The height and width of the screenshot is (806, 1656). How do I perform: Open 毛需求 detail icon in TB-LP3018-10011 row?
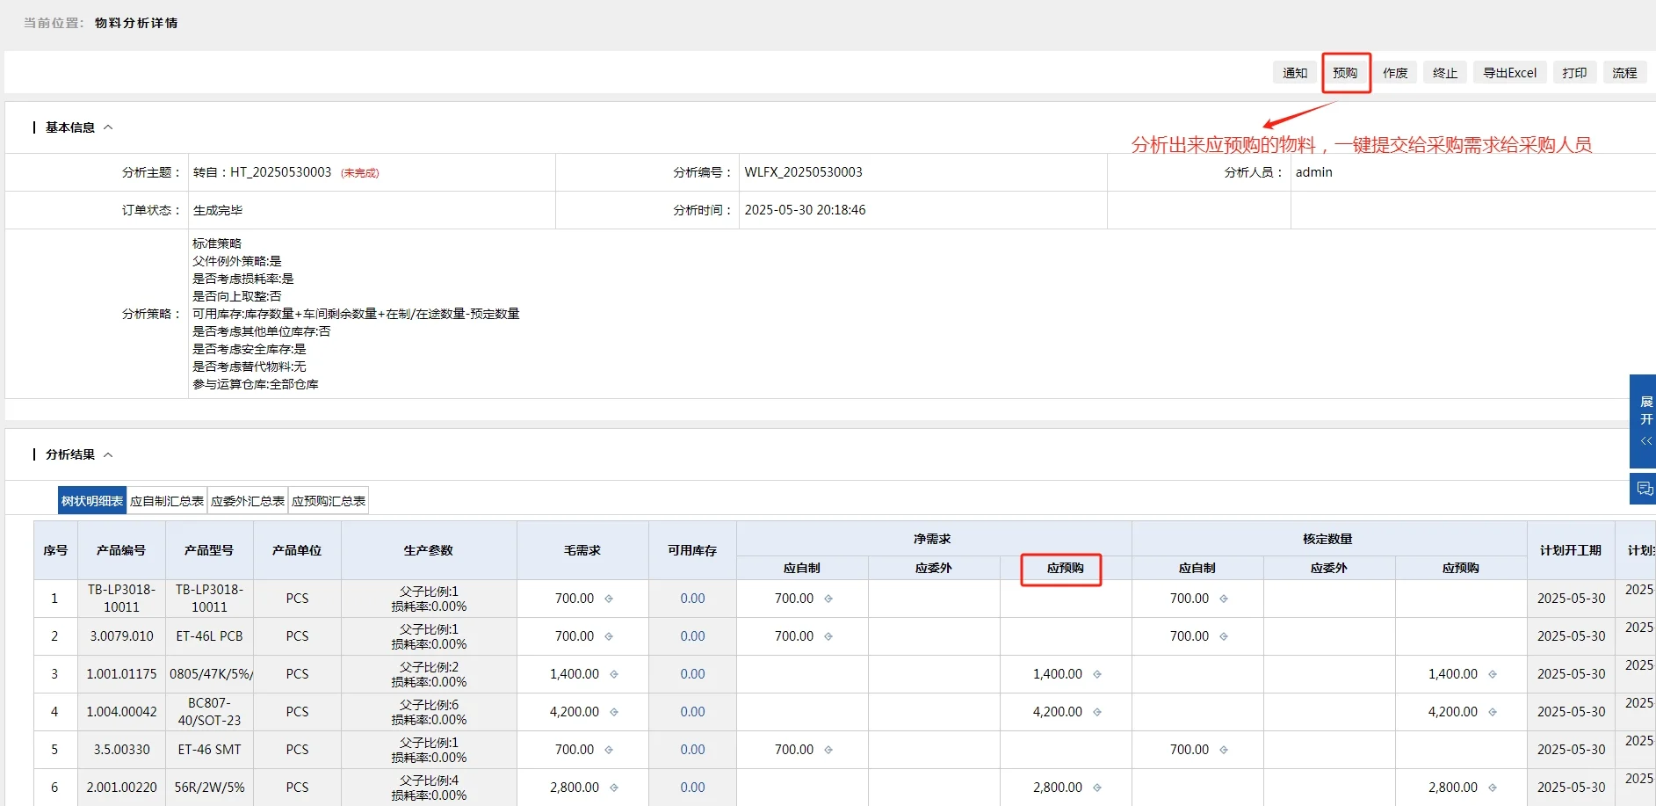(609, 599)
